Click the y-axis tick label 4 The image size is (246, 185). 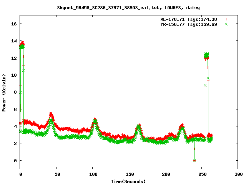pos(15,126)
